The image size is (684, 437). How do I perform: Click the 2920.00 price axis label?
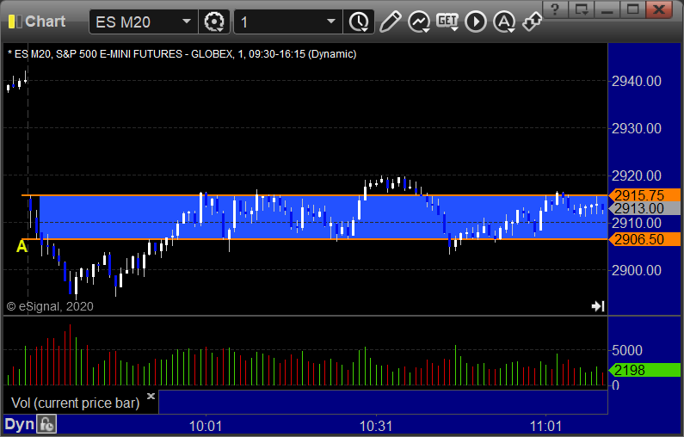(x=637, y=175)
